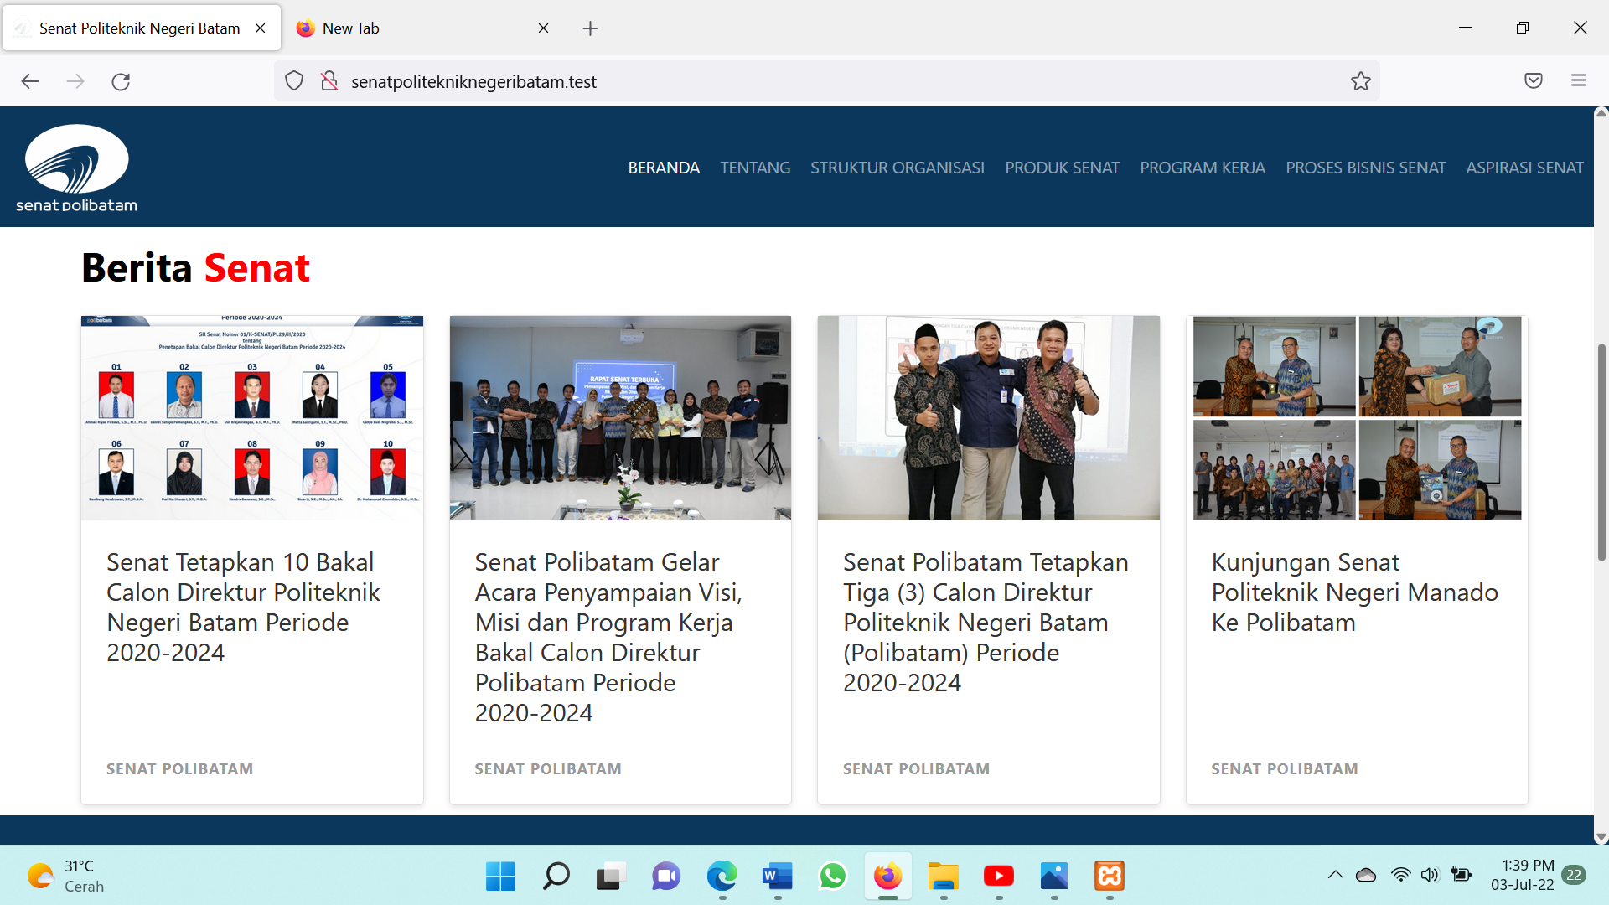The image size is (1609, 905).
Task: Click the page vertical scrollbar thumb
Action: (1601, 452)
